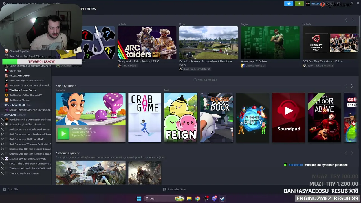
Task: Click the HELLMART Demo icon in the sidebar
Action: [6, 76]
